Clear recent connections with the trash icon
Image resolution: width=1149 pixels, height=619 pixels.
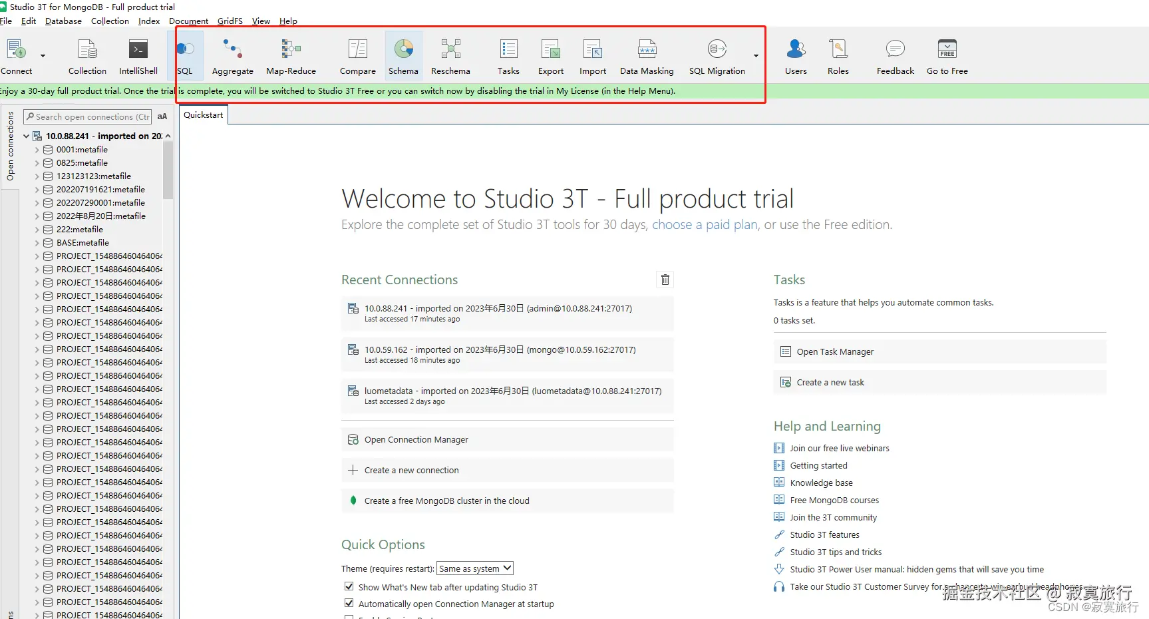[665, 280]
